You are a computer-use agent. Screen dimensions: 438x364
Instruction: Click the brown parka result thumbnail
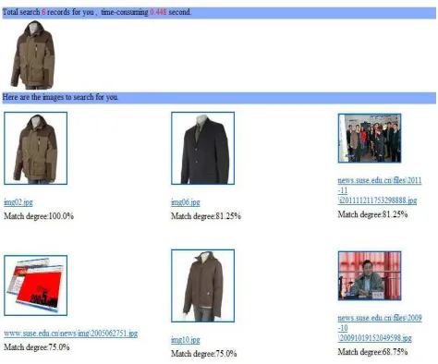click(36, 148)
